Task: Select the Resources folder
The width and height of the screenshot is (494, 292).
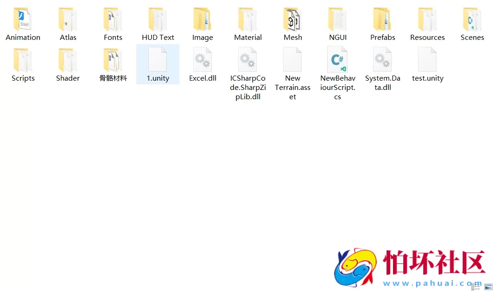Action: click(x=427, y=20)
